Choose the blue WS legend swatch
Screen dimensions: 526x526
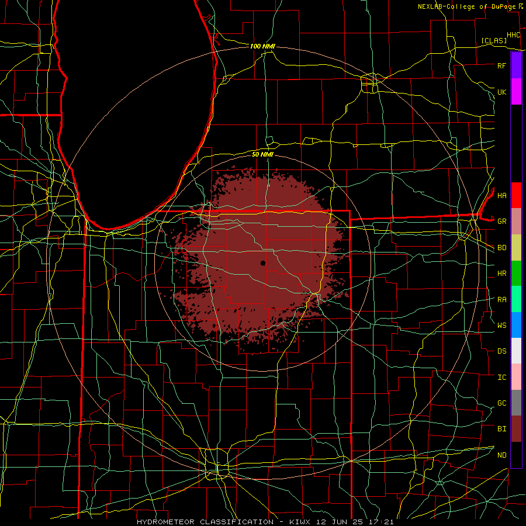pos(516,325)
